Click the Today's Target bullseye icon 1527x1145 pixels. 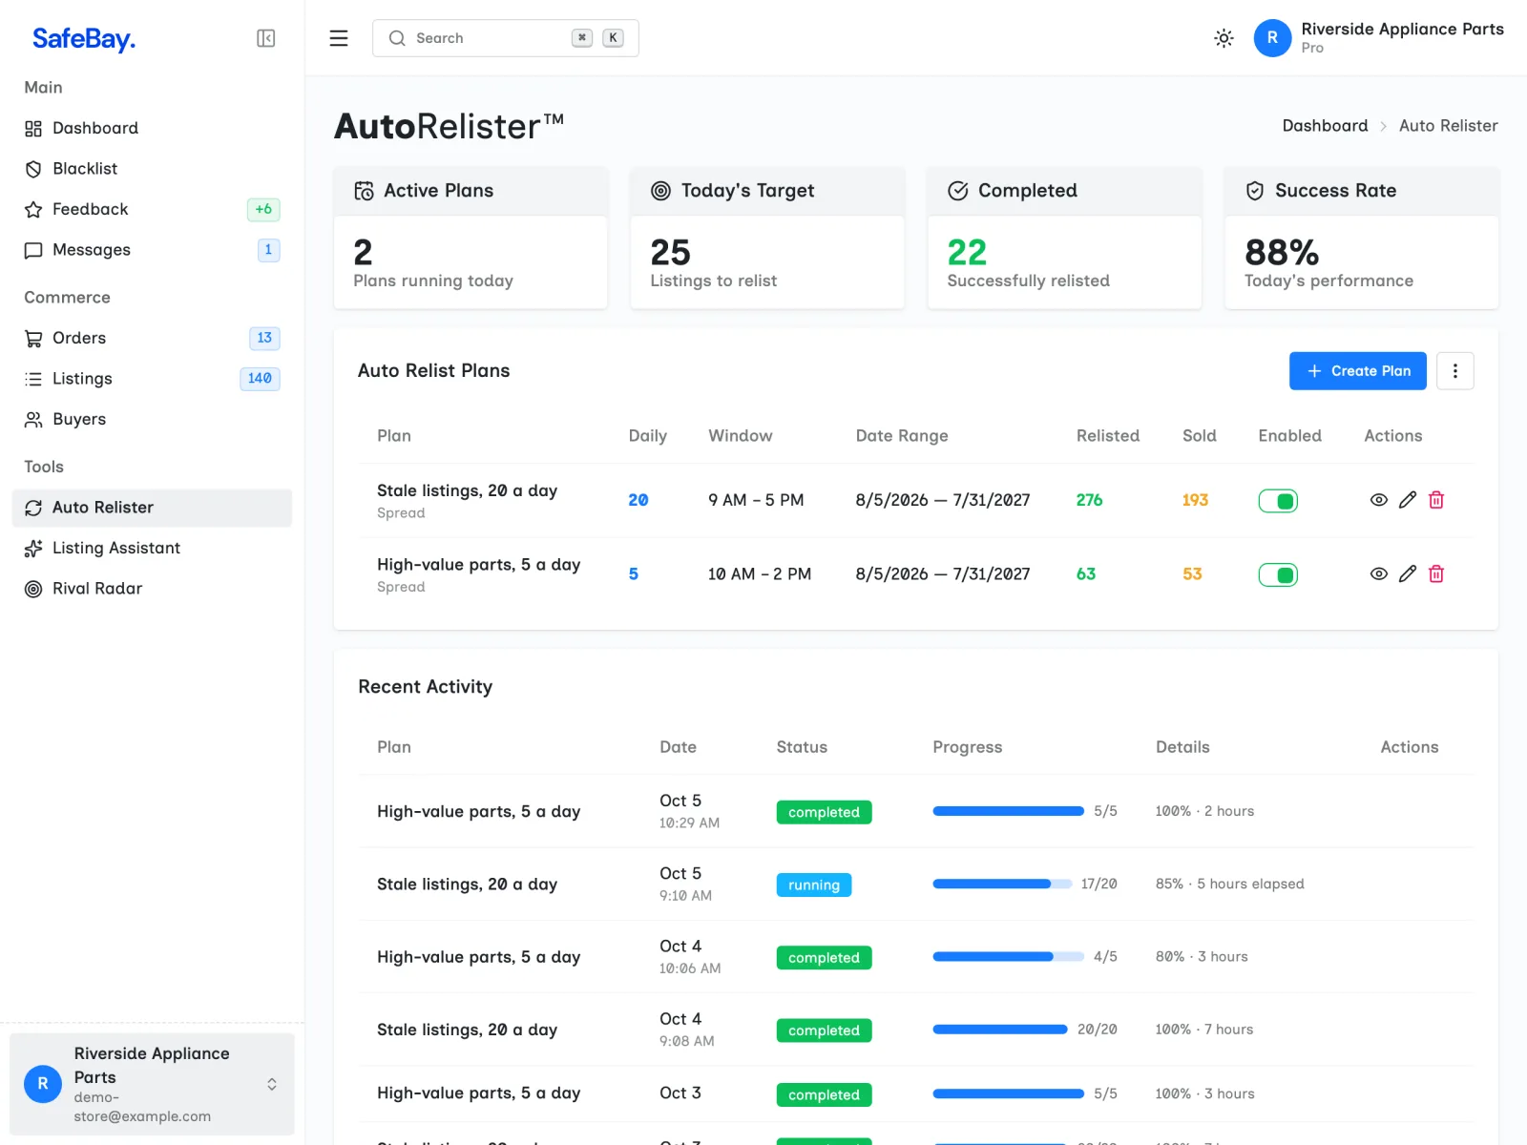[660, 191]
